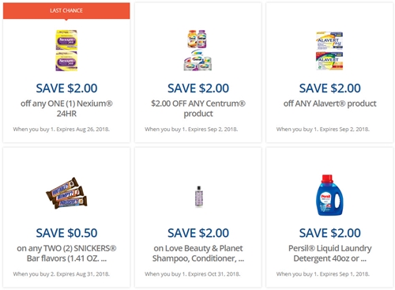395x290 pixels.
Task: Click the Nexium 24HR product image
Action: coord(66,51)
